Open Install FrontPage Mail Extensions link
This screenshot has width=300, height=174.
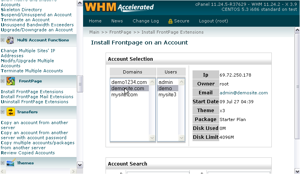click(x=37, y=97)
